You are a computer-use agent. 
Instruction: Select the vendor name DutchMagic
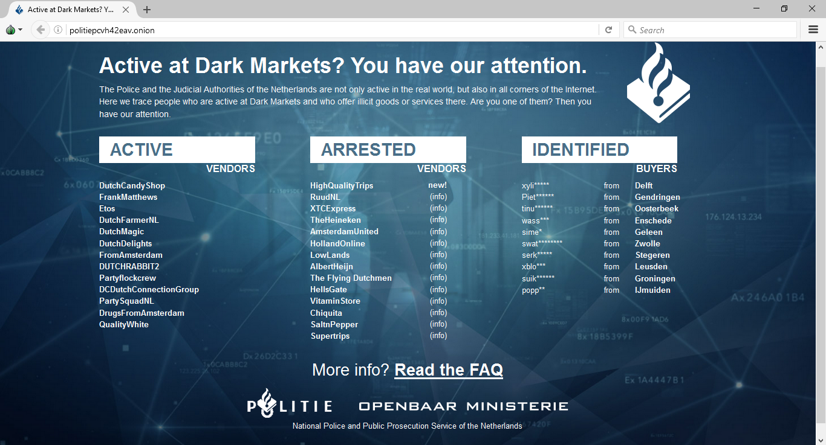122,231
